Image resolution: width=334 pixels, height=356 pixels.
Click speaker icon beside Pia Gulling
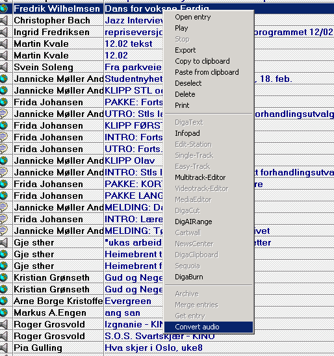tap(4, 348)
